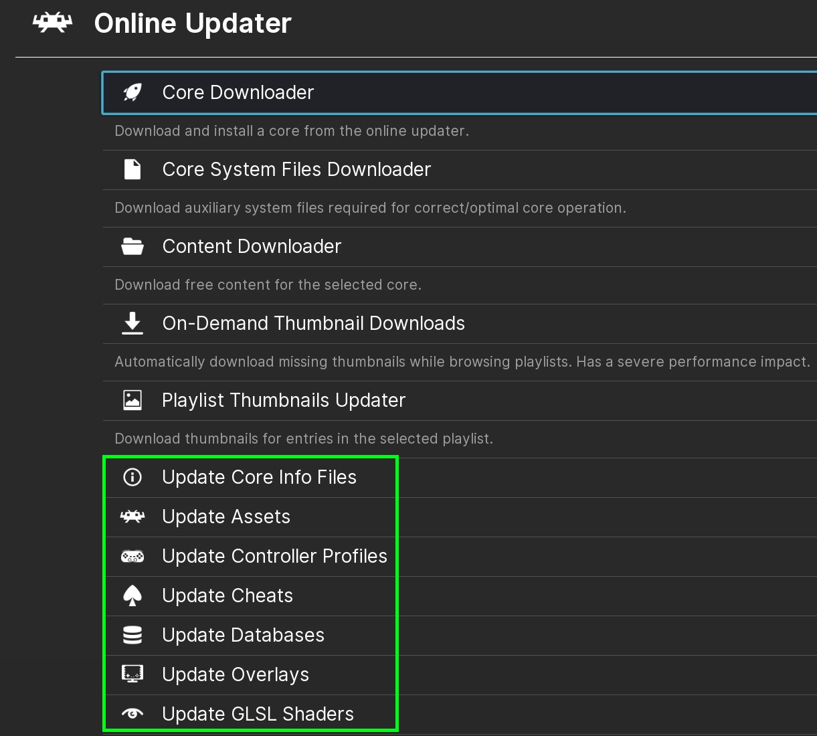The image size is (817, 736).
Task: Choose Update Assets
Action: (x=460, y=517)
